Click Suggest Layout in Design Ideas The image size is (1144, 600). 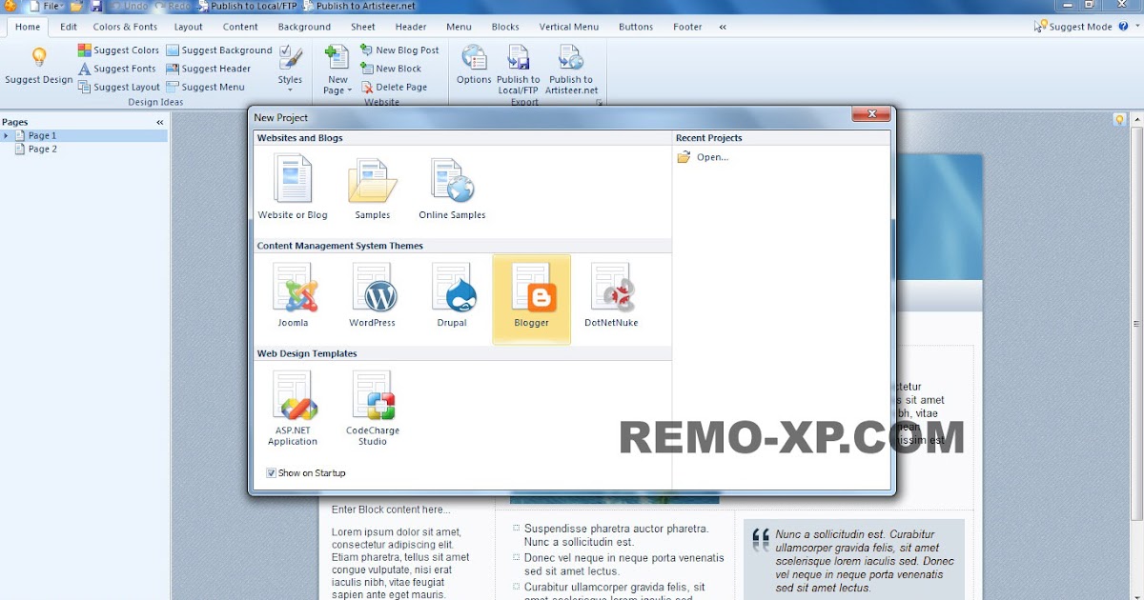pyautogui.click(x=119, y=87)
